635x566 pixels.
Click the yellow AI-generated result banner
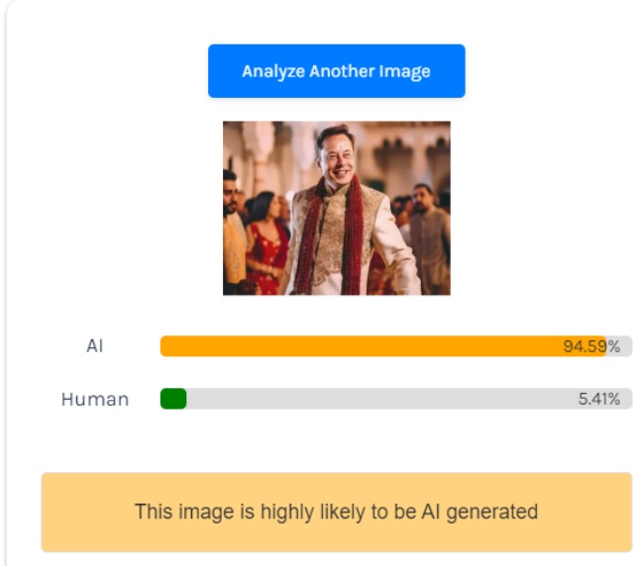(336, 512)
